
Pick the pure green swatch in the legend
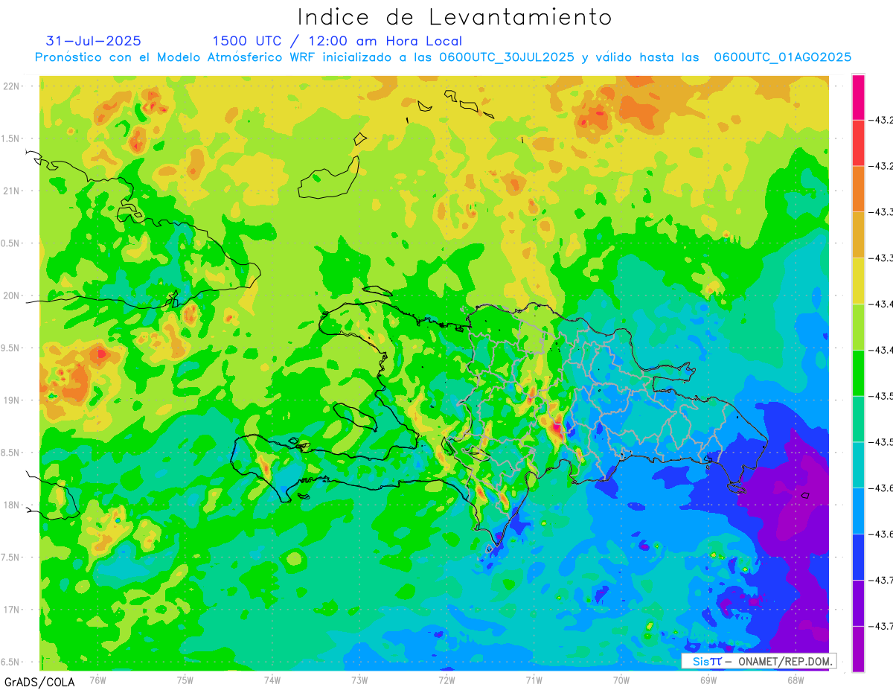858,373
